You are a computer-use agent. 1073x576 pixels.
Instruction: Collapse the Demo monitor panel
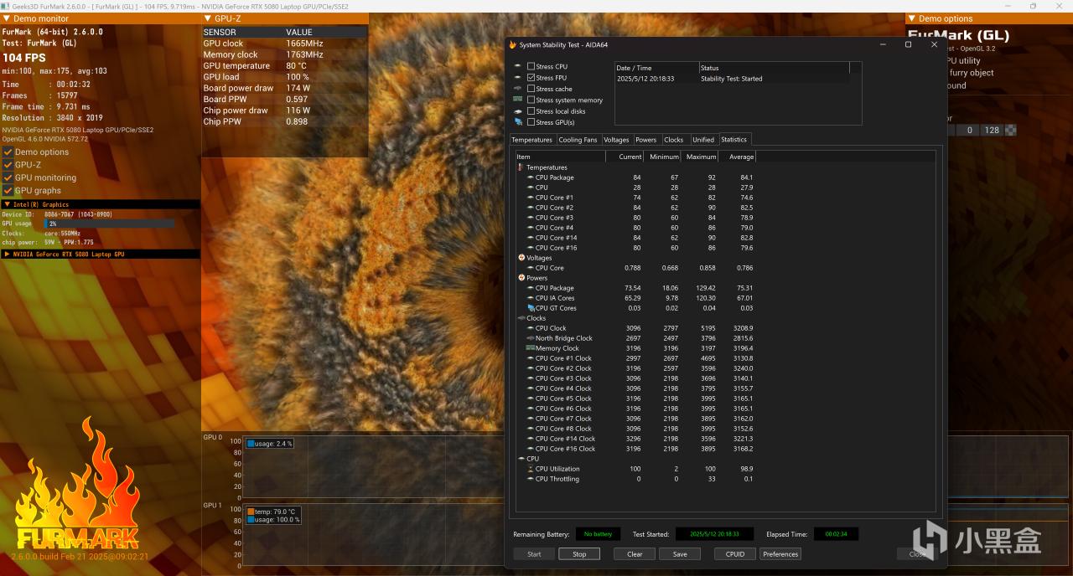[7, 18]
